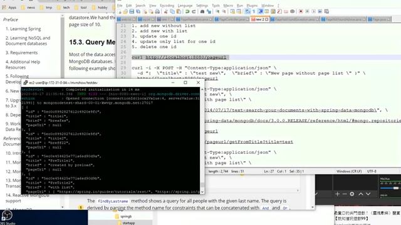The width and height of the screenshot is (401, 225).
Task: Click the getFromTitle?title=test URL in editor
Action: (x=249, y=142)
